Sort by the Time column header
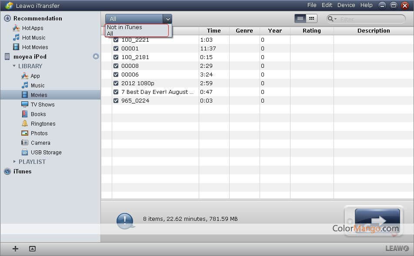 tap(214, 31)
